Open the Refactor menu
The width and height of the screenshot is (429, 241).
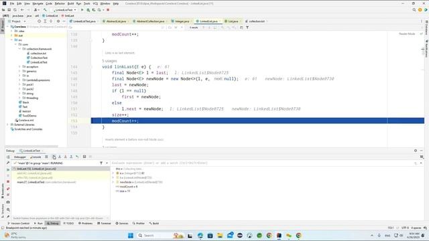(x=60, y=3)
